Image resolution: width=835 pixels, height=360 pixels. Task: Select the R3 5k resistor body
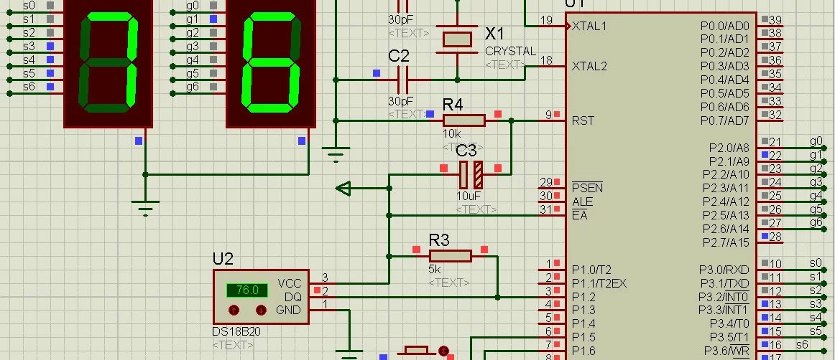[x=450, y=256]
